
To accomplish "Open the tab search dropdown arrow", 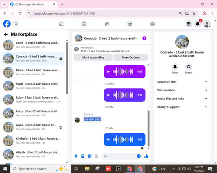I will 4,4.
